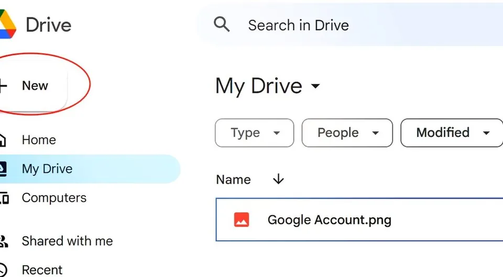Viewport: 503px width, 277px height.
Task: Open Home in the sidebar
Action: tap(39, 140)
